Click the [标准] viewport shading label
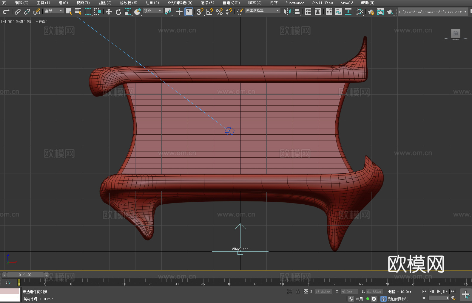Image resolution: width=472 pixels, height=303 pixels. tap(20, 21)
